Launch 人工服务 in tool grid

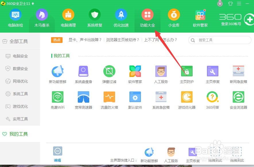161,74
